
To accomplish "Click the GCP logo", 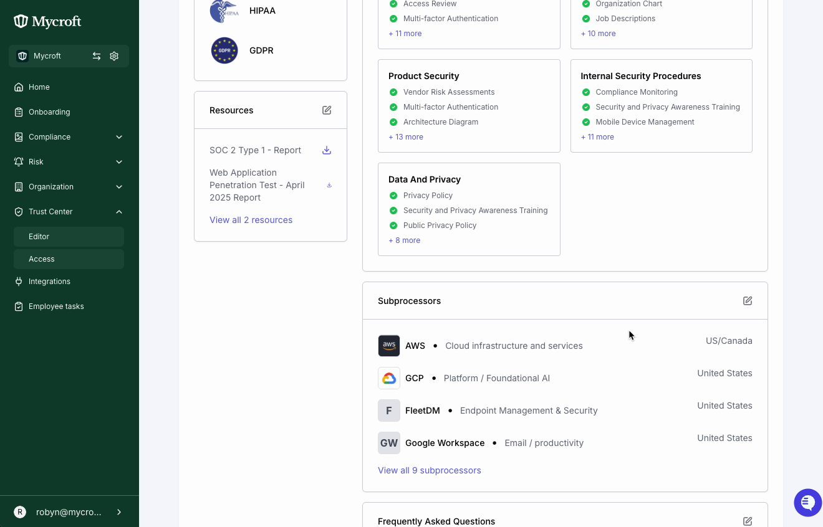I will pyautogui.click(x=389, y=378).
